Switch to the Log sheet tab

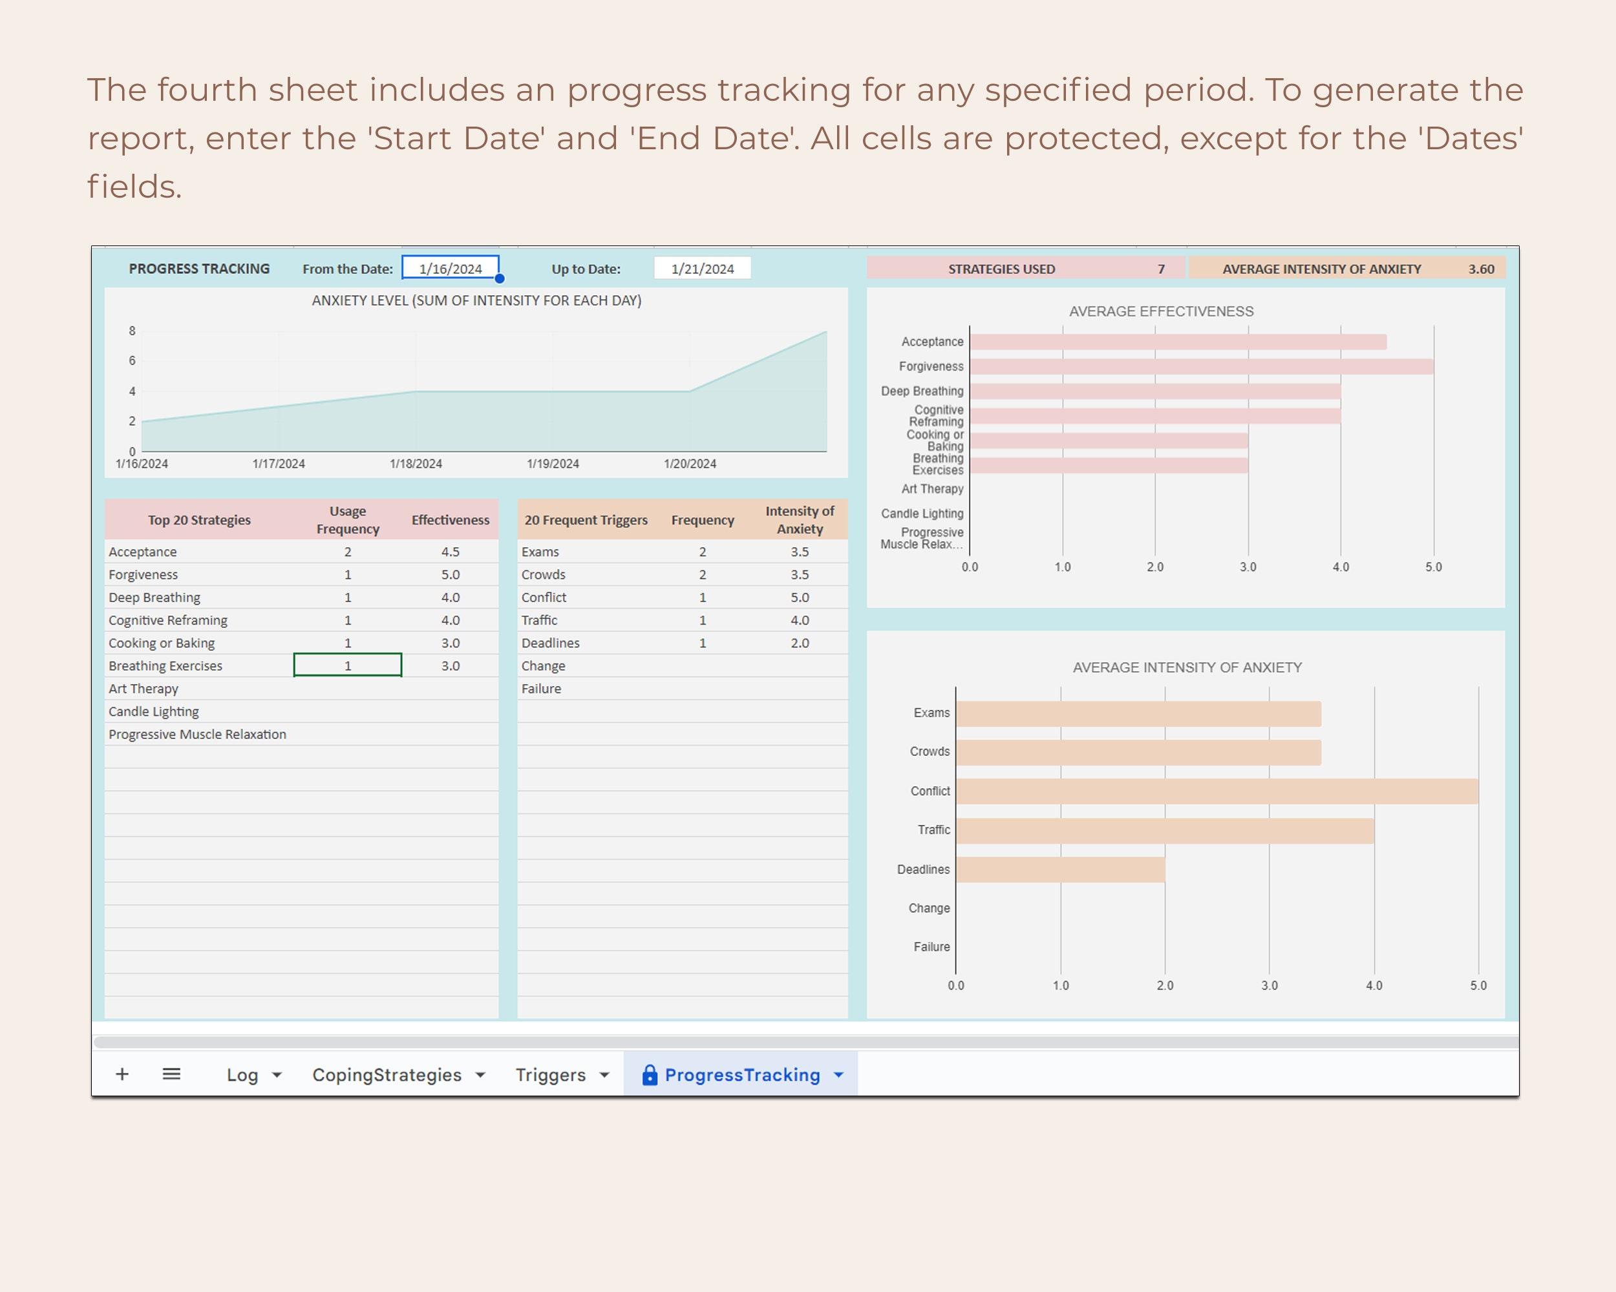(241, 1075)
